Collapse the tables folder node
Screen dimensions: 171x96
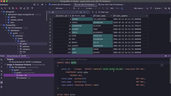coord(15,41)
